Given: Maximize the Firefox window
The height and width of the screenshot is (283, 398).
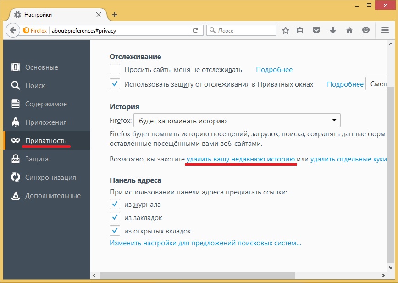Looking at the screenshot, I should coord(369,5).
